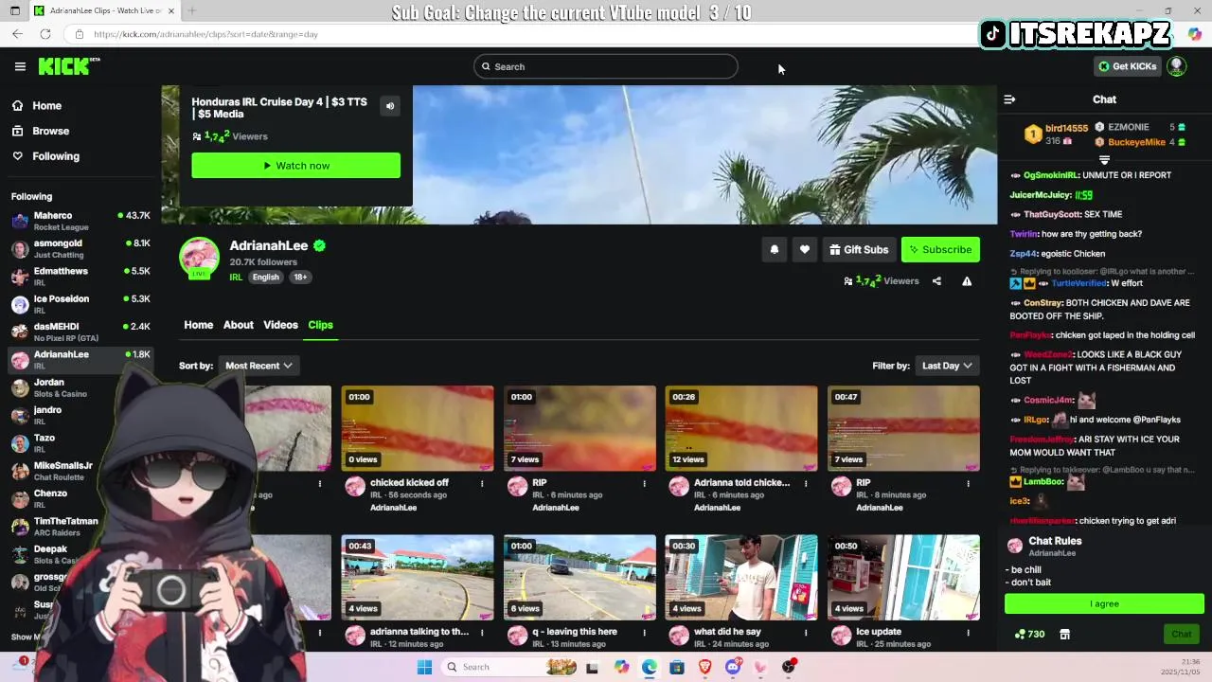This screenshot has width=1212, height=682.
Task: Click the browser back arrow
Action: 17,34
